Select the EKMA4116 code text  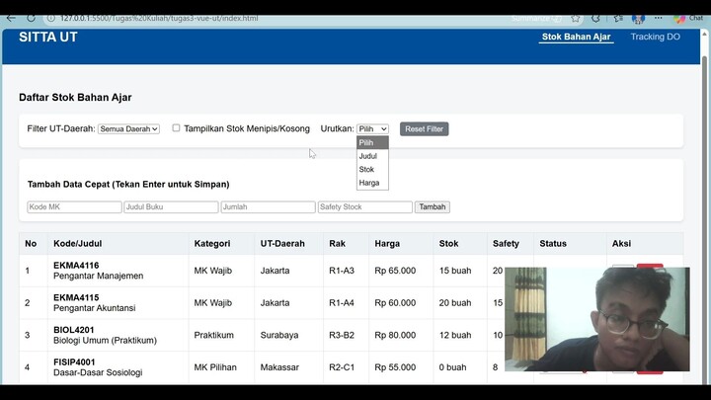(76, 266)
